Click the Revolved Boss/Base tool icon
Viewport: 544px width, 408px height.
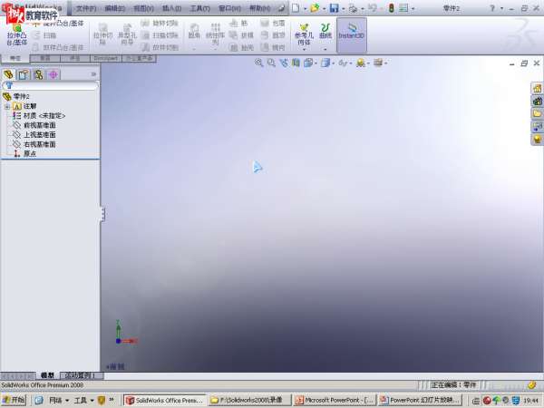(x=37, y=24)
